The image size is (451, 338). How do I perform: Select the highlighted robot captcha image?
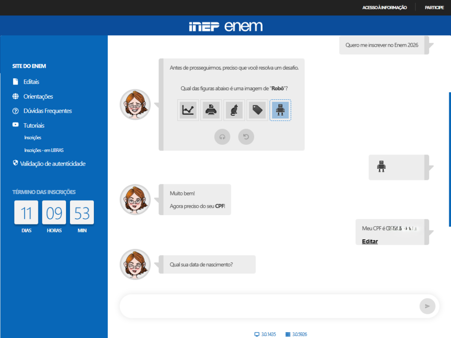[280, 110]
